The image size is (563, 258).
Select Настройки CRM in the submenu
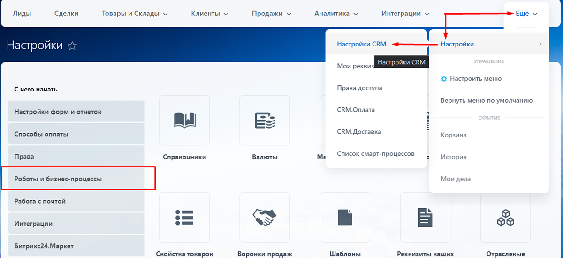pos(361,44)
